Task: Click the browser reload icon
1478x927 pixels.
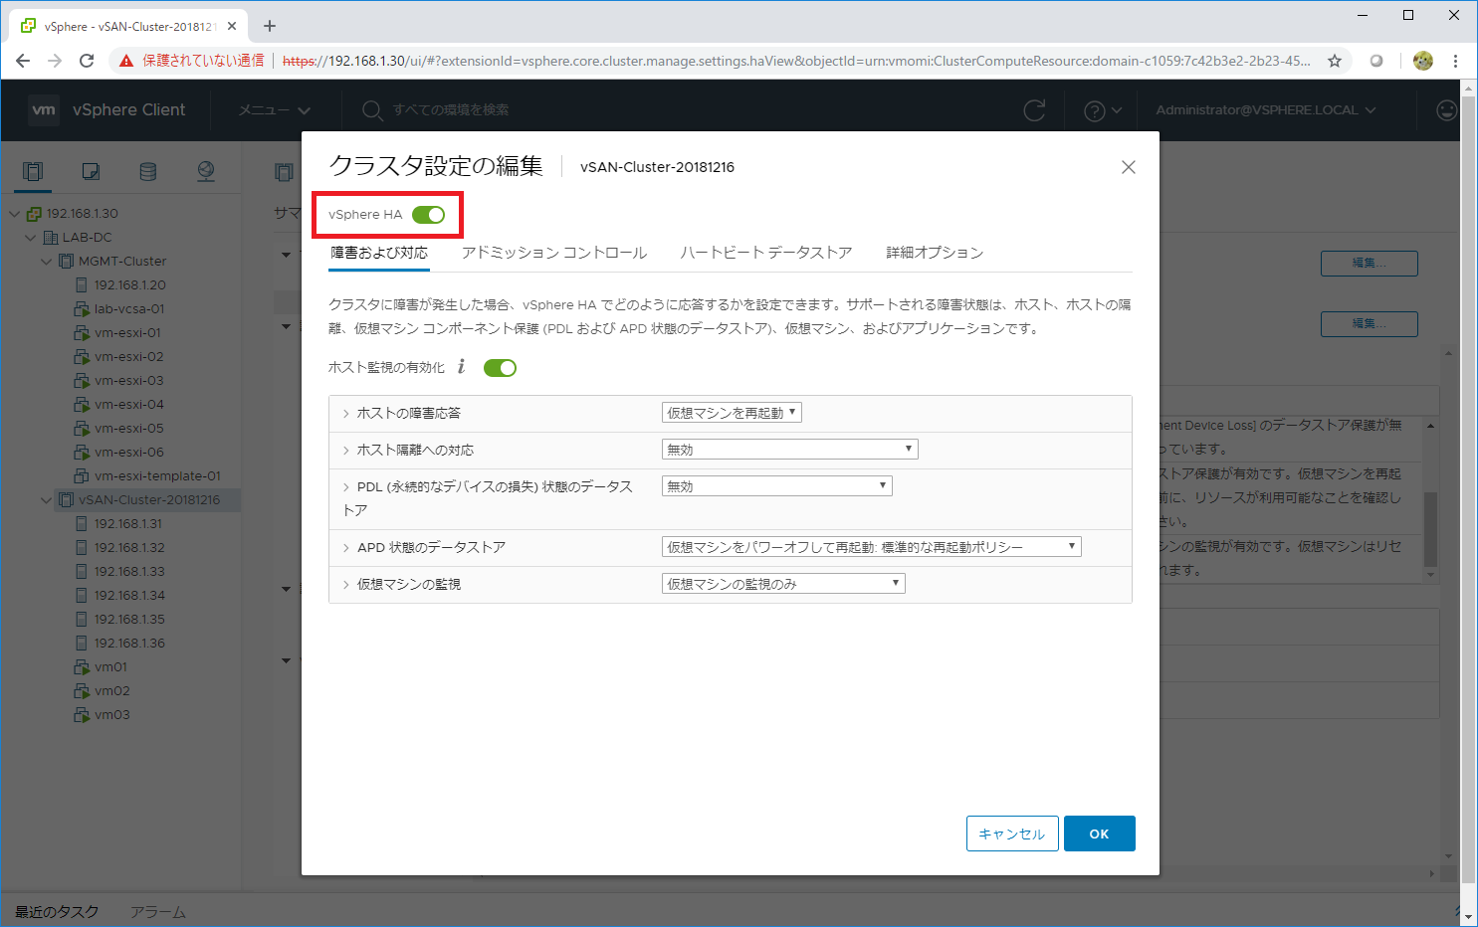Action: coord(87,61)
